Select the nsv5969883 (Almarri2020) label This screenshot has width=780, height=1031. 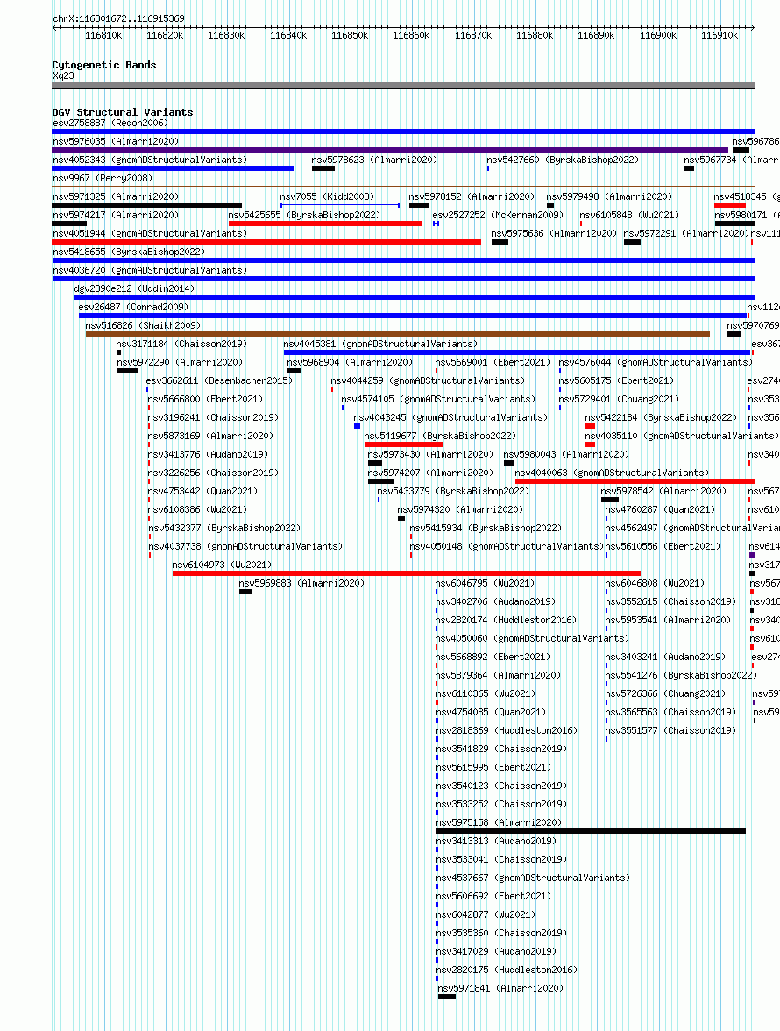[301, 583]
